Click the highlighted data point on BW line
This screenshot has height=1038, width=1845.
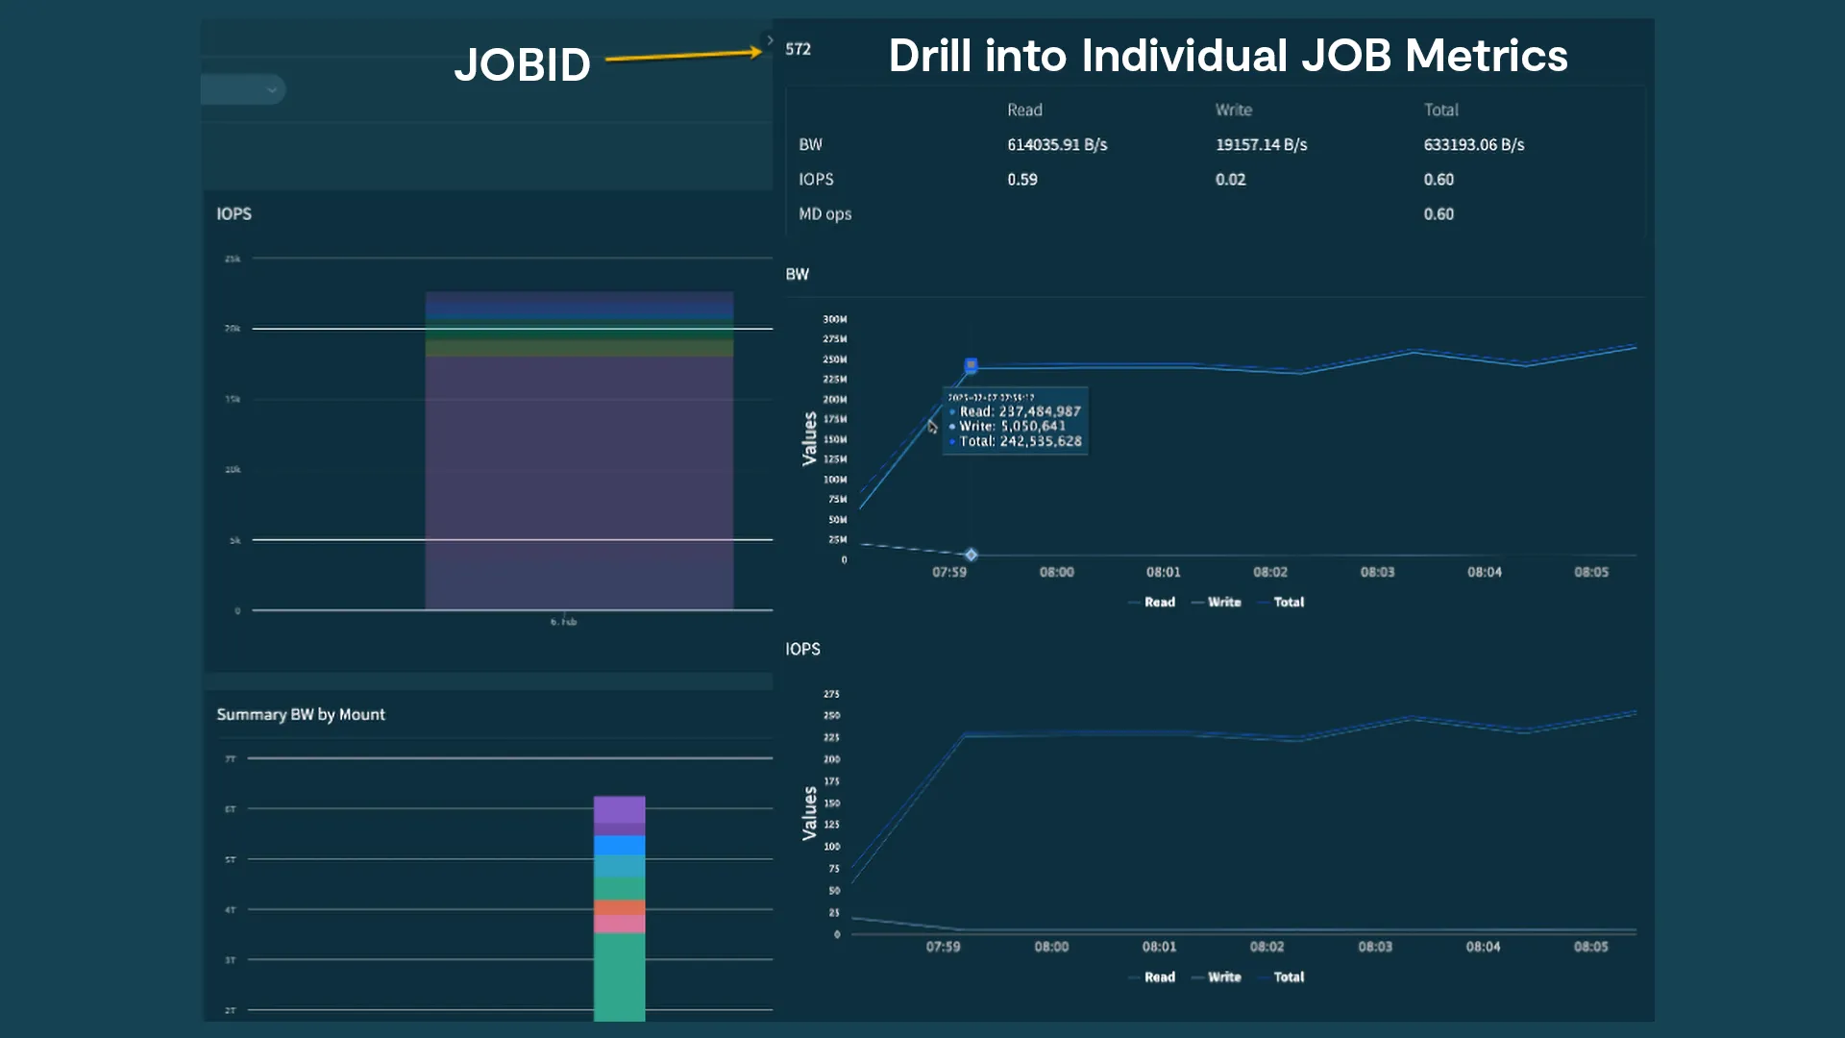tap(971, 365)
